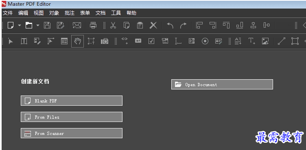The image size is (306, 150).
Task: Expand the Open folder dropdown arrow
Action: 38,25
